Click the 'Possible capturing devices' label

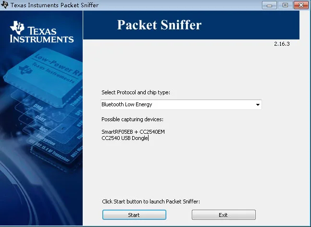click(133, 119)
